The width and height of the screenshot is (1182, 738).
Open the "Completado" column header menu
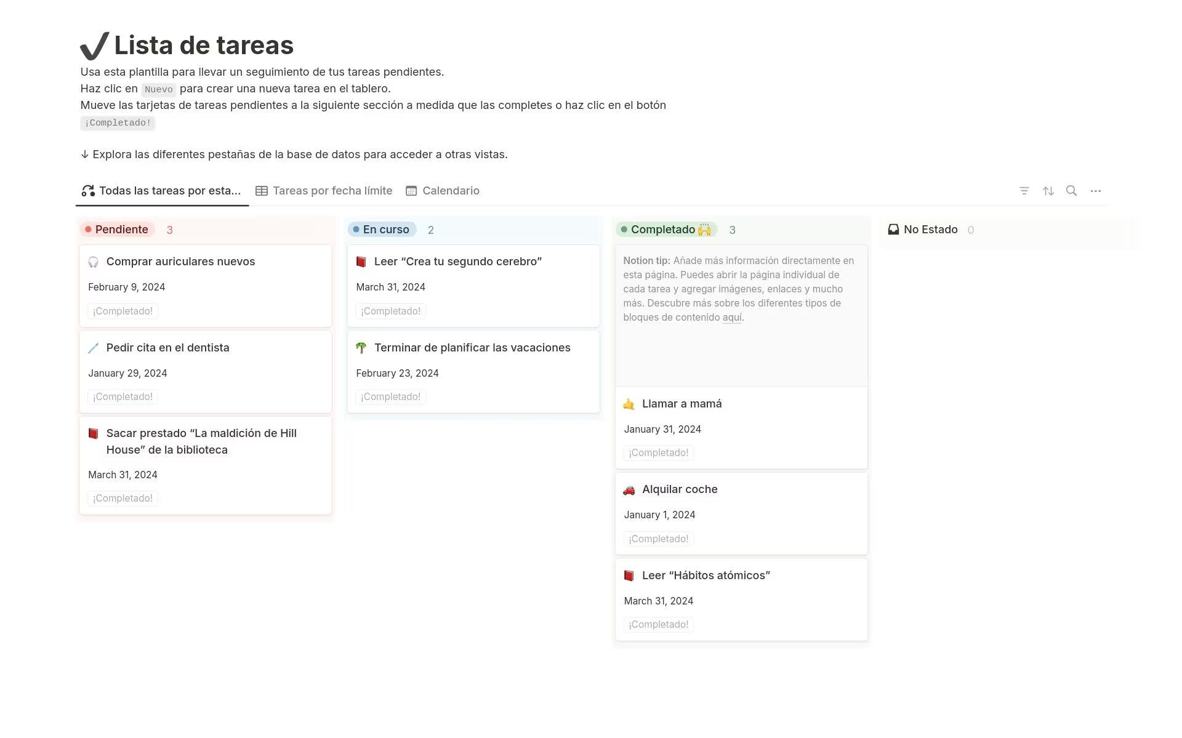pyautogui.click(x=665, y=229)
